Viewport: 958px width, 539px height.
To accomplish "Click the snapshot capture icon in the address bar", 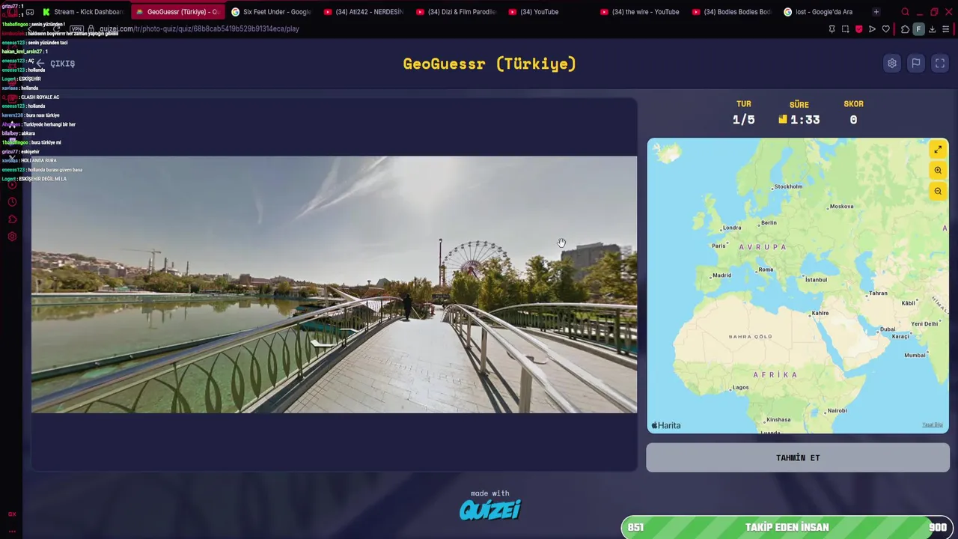I will pyautogui.click(x=845, y=29).
